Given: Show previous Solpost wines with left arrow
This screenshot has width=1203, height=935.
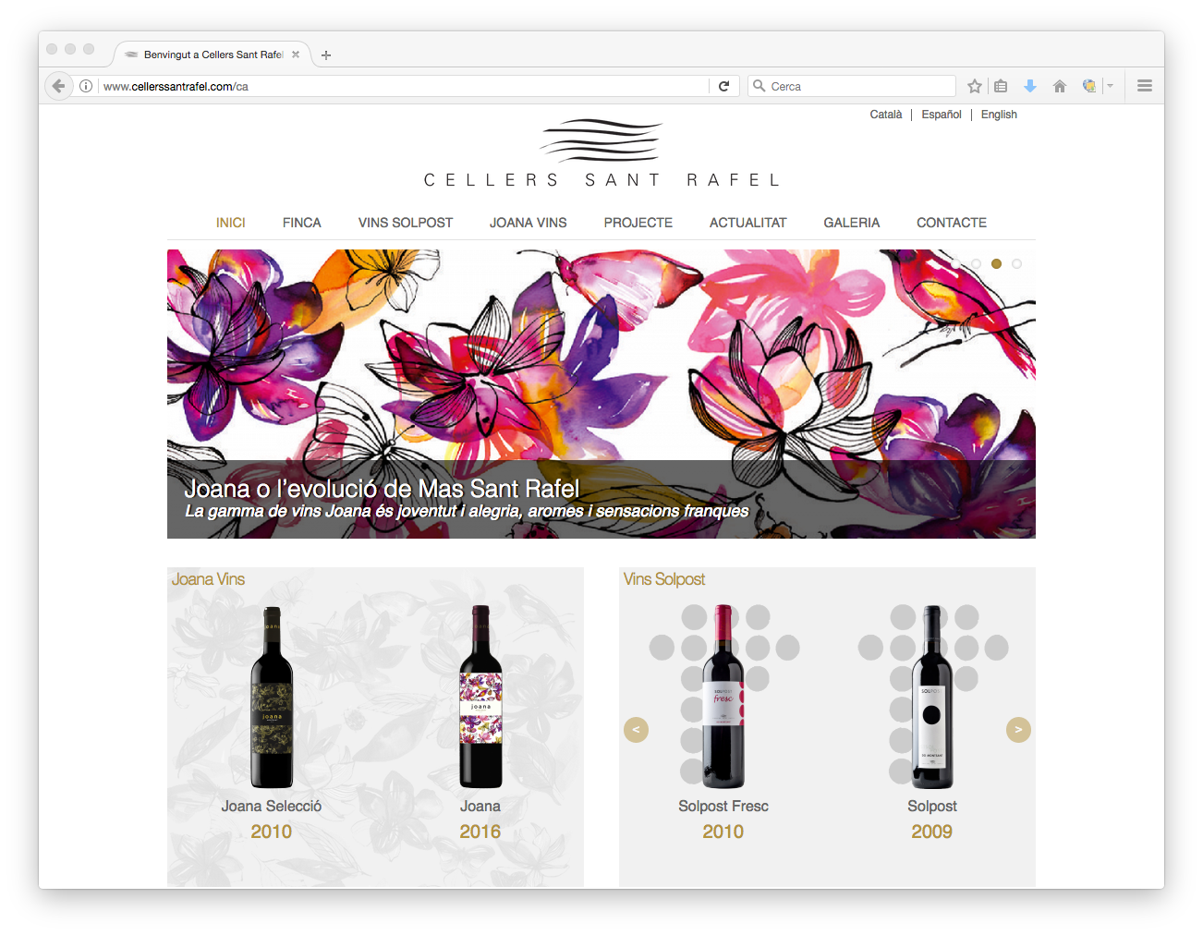Looking at the screenshot, I should (636, 730).
